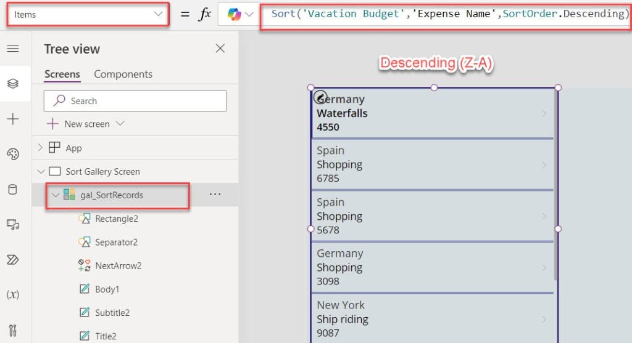Select the 6785 amount text

pyautogui.click(x=328, y=179)
